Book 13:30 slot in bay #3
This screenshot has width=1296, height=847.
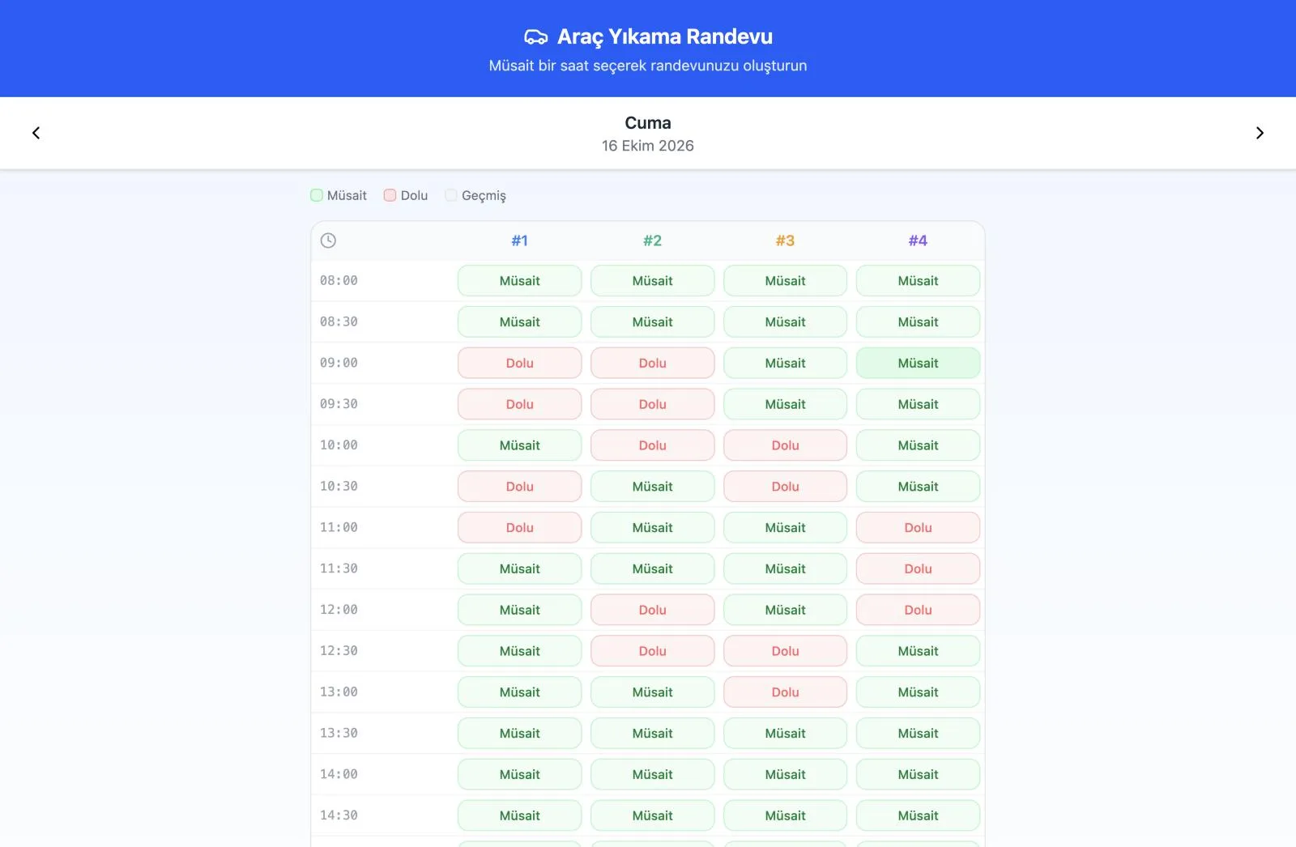[x=786, y=734]
